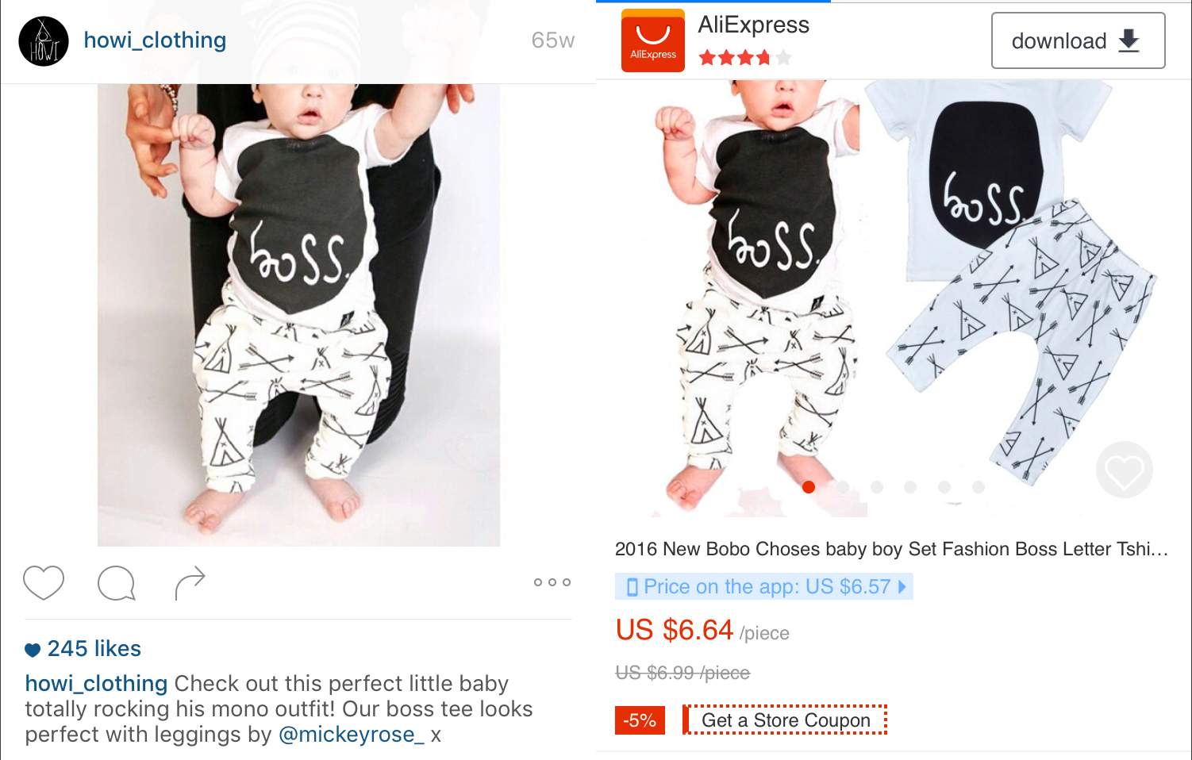Open the @mickeyrose_ mention link
This screenshot has width=1192, height=760.
(352, 735)
